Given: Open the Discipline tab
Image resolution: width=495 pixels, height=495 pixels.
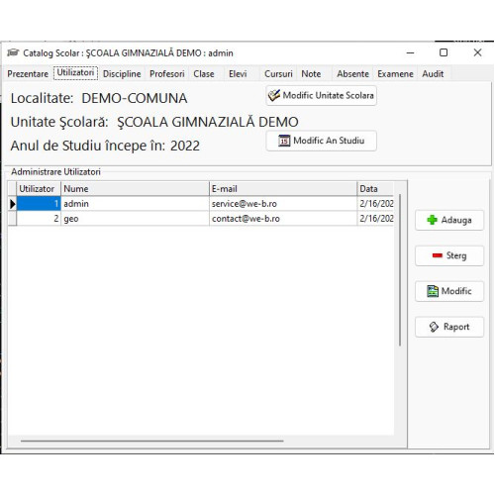Looking at the screenshot, I should (122, 74).
